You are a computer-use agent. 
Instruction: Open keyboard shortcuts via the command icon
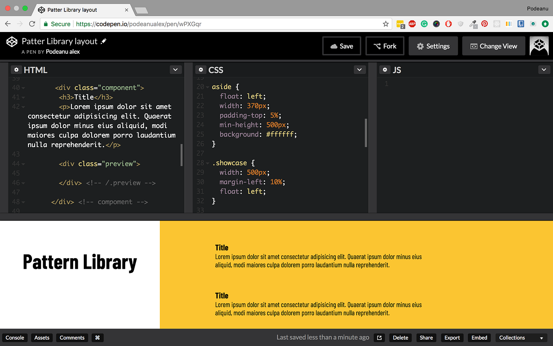tap(97, 338)
